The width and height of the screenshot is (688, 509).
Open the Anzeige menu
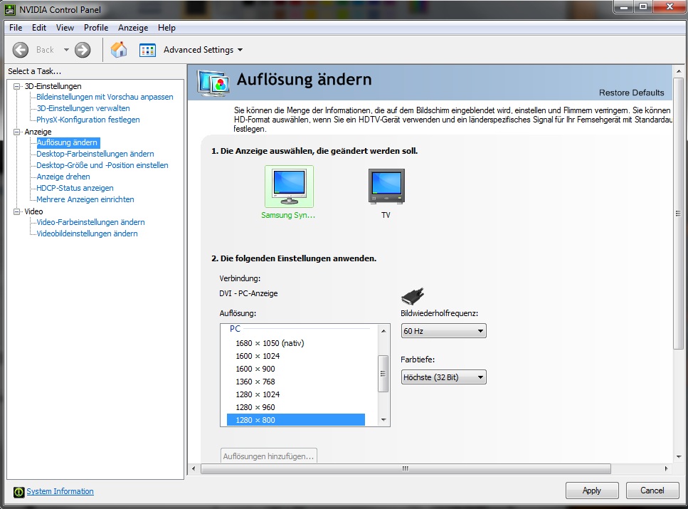pos(133,28)
